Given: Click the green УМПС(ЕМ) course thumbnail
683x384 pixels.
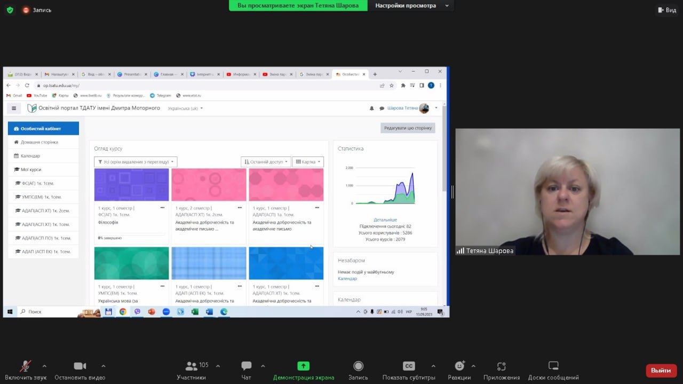Looking at the screenshot, I should click(x=132, y=263).
